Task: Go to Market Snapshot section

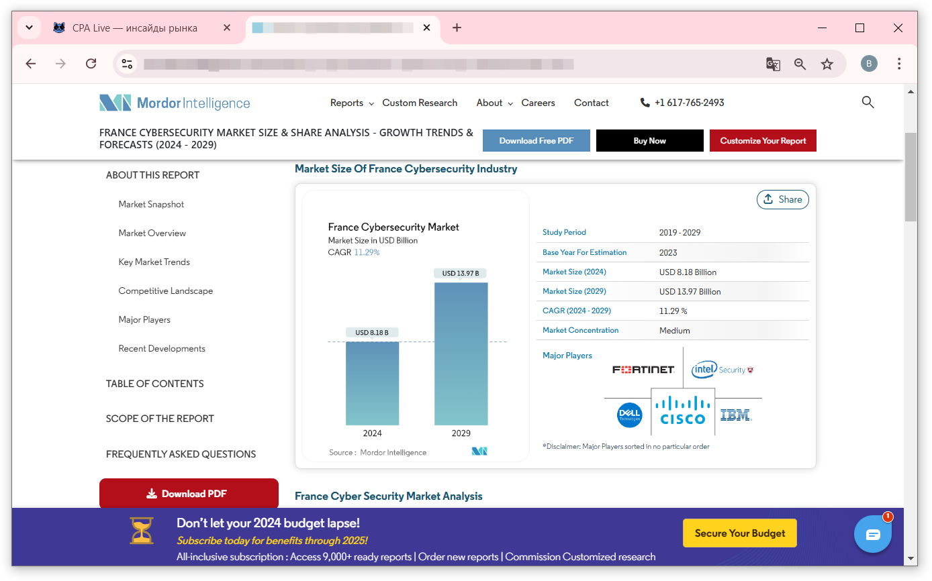Action: 151,204
